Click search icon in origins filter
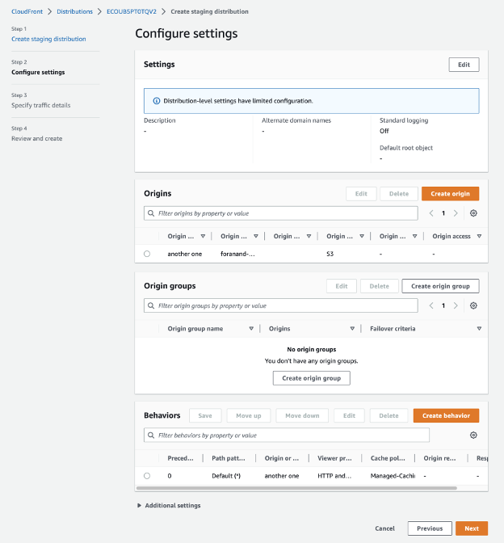 coord(151,213)
